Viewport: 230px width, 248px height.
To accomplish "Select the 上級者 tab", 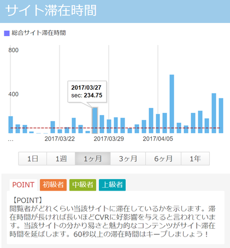I will point(112,185).
